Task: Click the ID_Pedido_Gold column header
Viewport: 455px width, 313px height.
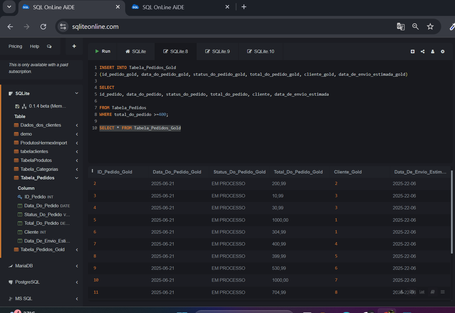Action: click(x=115, y=172)
